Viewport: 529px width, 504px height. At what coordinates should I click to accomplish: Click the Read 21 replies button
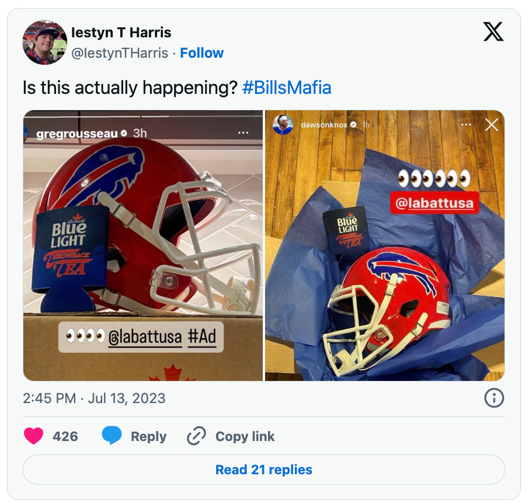click(x=264, y=470)
